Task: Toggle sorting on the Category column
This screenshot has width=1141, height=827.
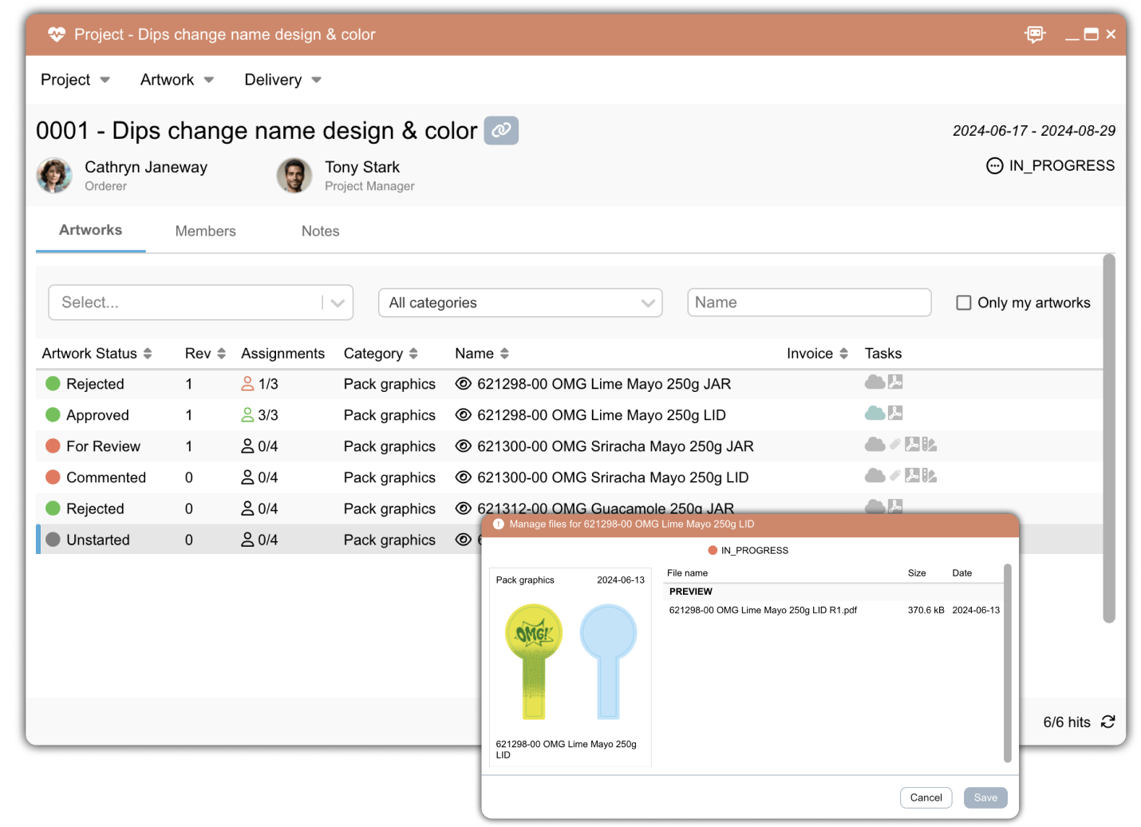Action: tap(414, 353)
